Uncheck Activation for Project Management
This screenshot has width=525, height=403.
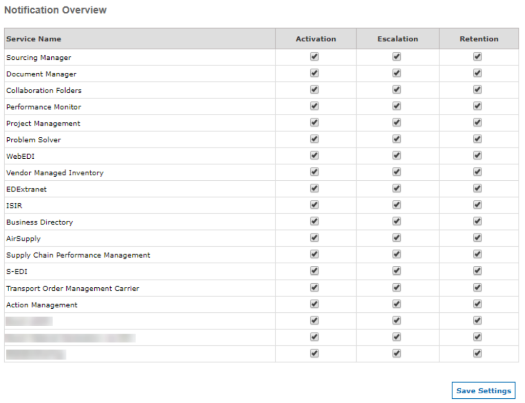314,122
